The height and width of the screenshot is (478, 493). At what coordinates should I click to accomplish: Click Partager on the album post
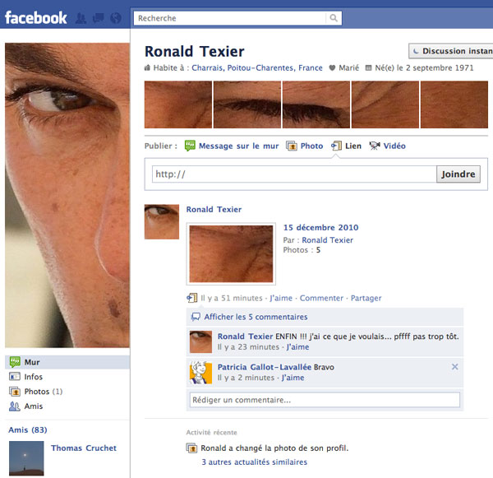pos(366,298)
